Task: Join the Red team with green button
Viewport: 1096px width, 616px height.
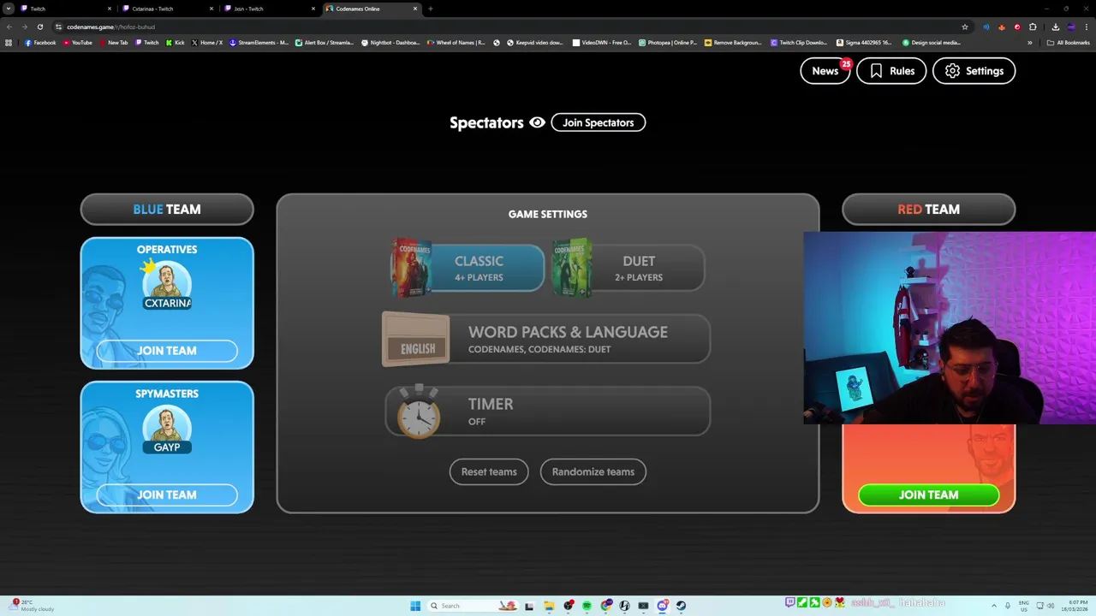Action: 928,495
